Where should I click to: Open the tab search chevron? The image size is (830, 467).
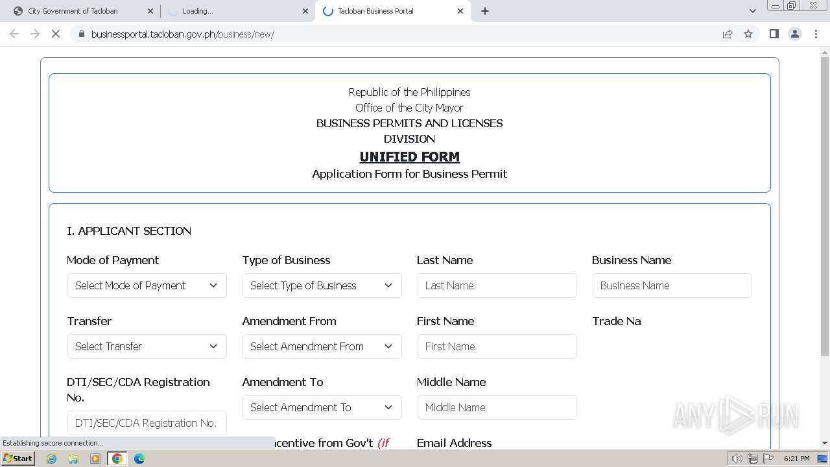click(752, 11)
